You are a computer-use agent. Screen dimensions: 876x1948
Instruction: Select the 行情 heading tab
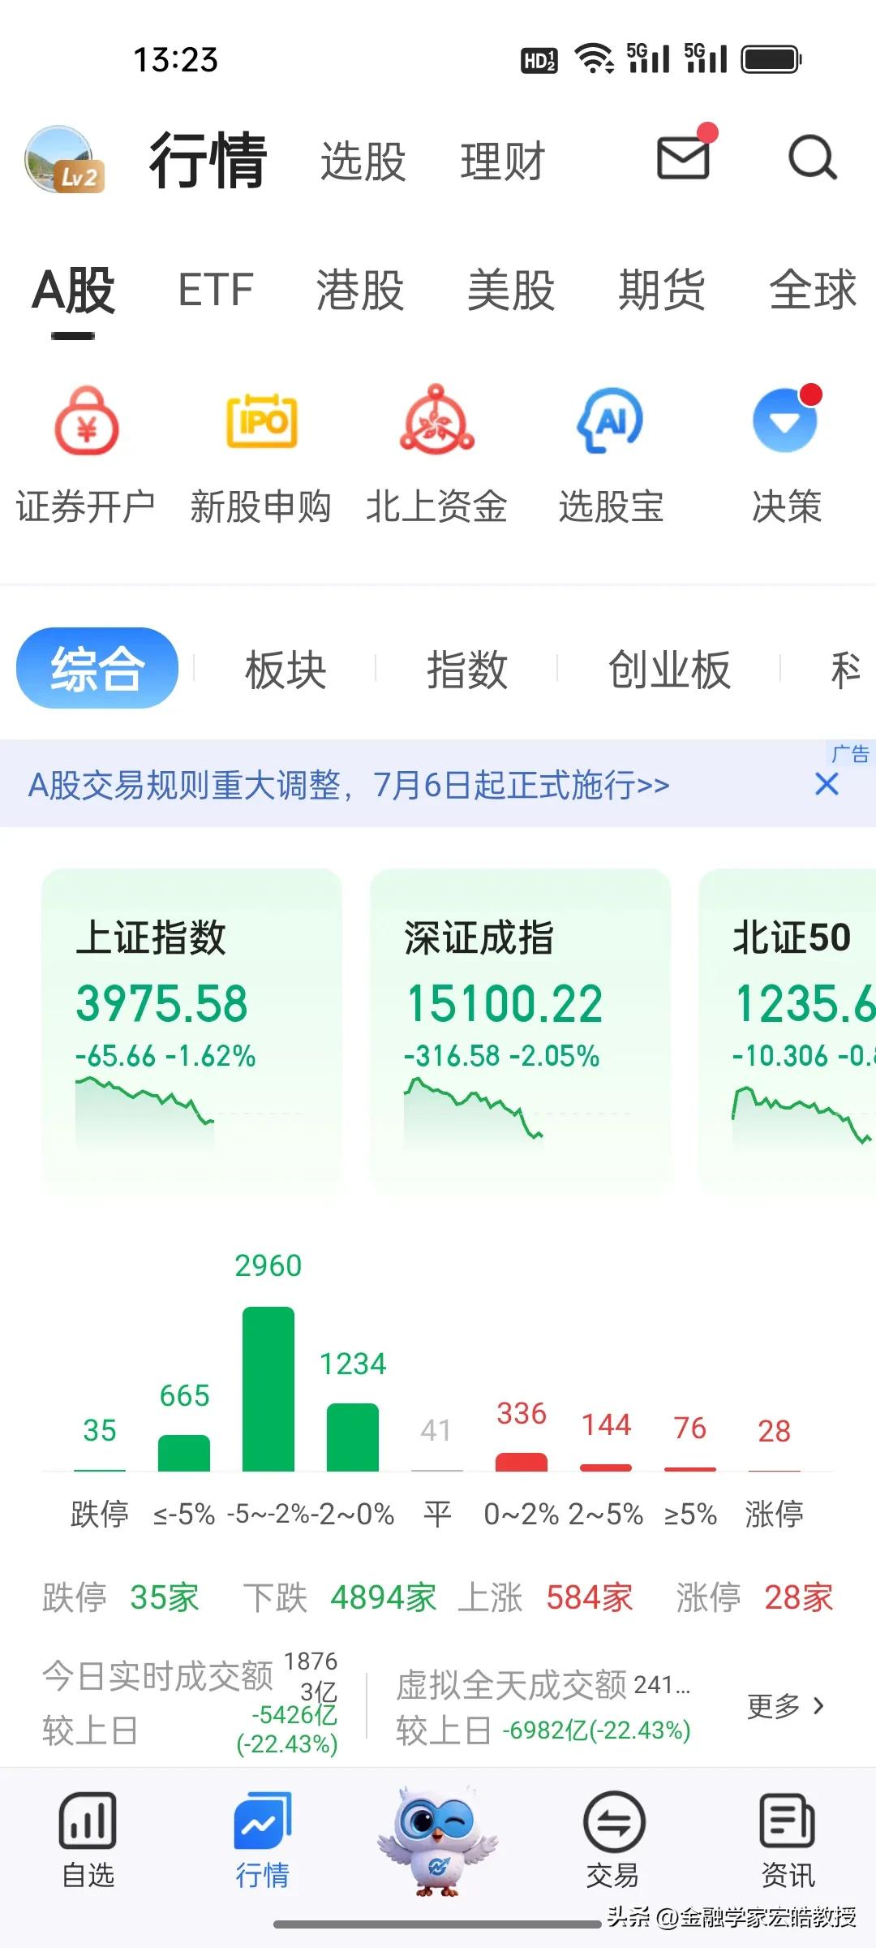point(208,159)
